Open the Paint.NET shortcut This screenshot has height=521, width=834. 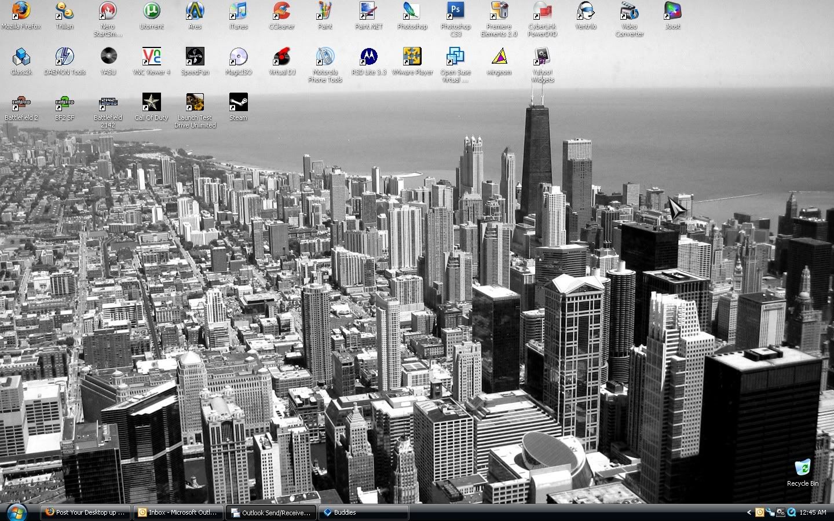coord(368,16)
